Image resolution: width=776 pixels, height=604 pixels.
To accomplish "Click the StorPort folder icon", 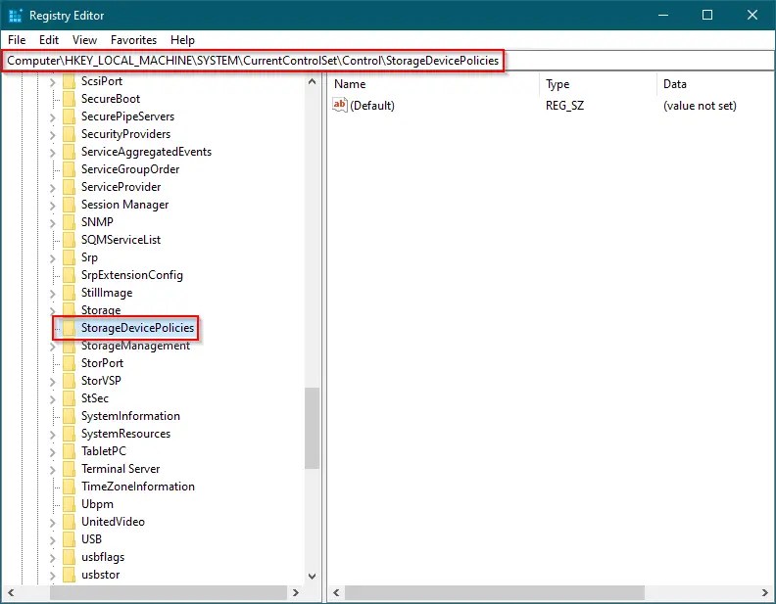I will [70, 363].
